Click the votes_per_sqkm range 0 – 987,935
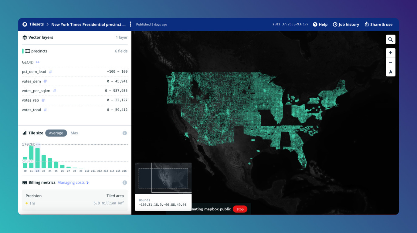Image resolution: width=417 pixels, height=233 pixels. (x=116, y=90)
